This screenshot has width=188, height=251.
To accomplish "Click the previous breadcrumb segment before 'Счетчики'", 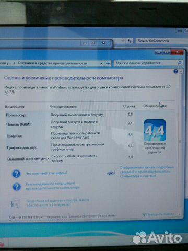I will (6, 63).
